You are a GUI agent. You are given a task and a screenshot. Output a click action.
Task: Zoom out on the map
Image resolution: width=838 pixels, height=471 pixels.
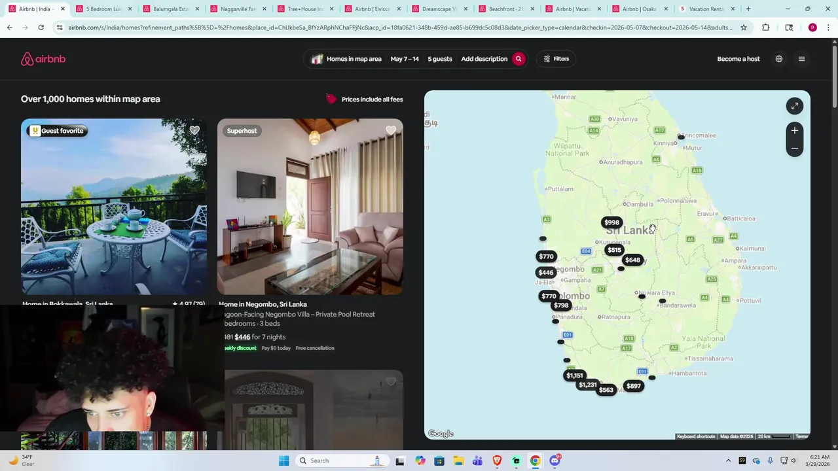pyautogui.click(x=794, y=148)
